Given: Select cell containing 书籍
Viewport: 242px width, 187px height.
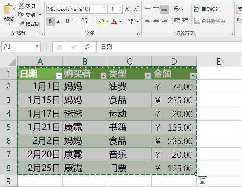Looking at the screenshot, I should (129, 127).
